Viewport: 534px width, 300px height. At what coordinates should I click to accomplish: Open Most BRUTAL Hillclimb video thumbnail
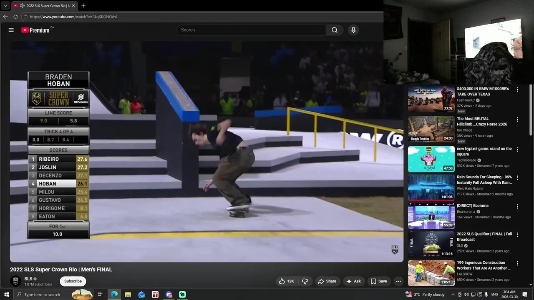431,129
